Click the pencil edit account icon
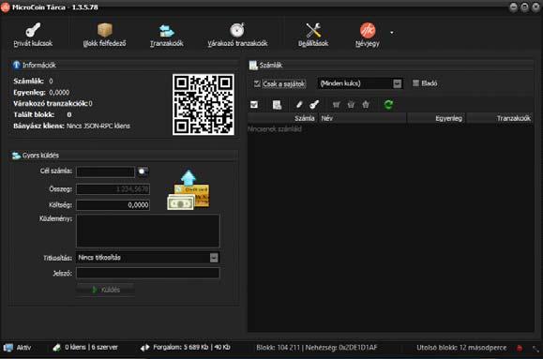 pyautogui.click(x=299, y=104)
